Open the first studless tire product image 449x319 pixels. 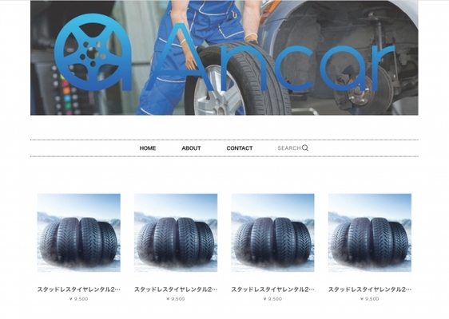click(79, 233)
